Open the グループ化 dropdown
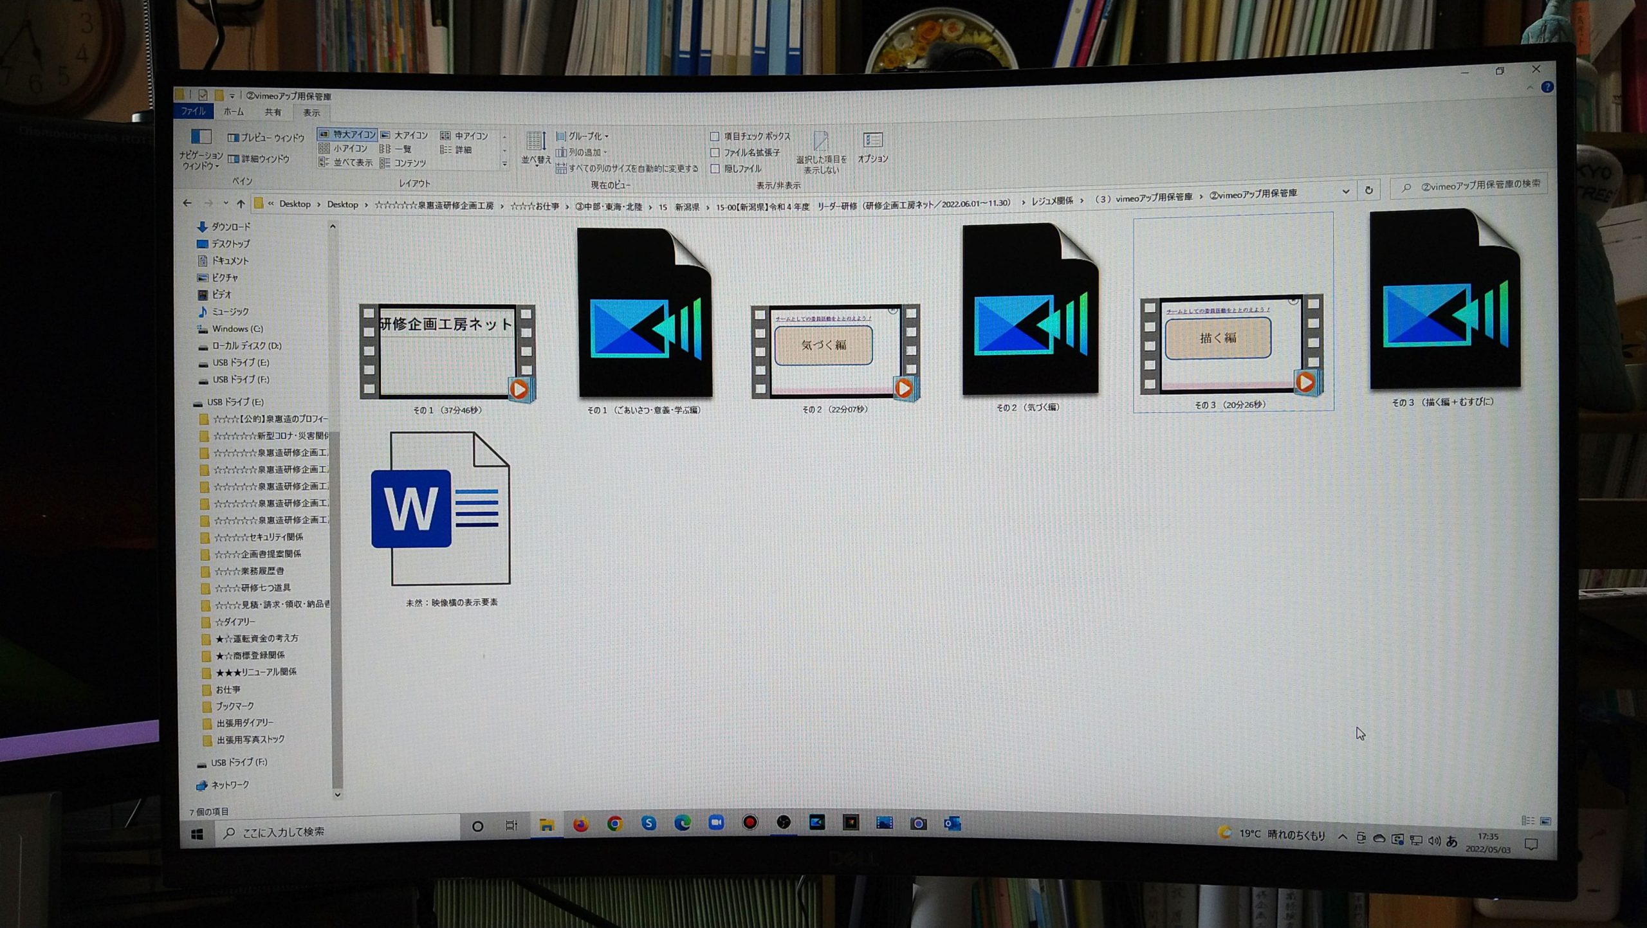The image size is (1647, 928). pyautogui.click(x=582, y=136)
